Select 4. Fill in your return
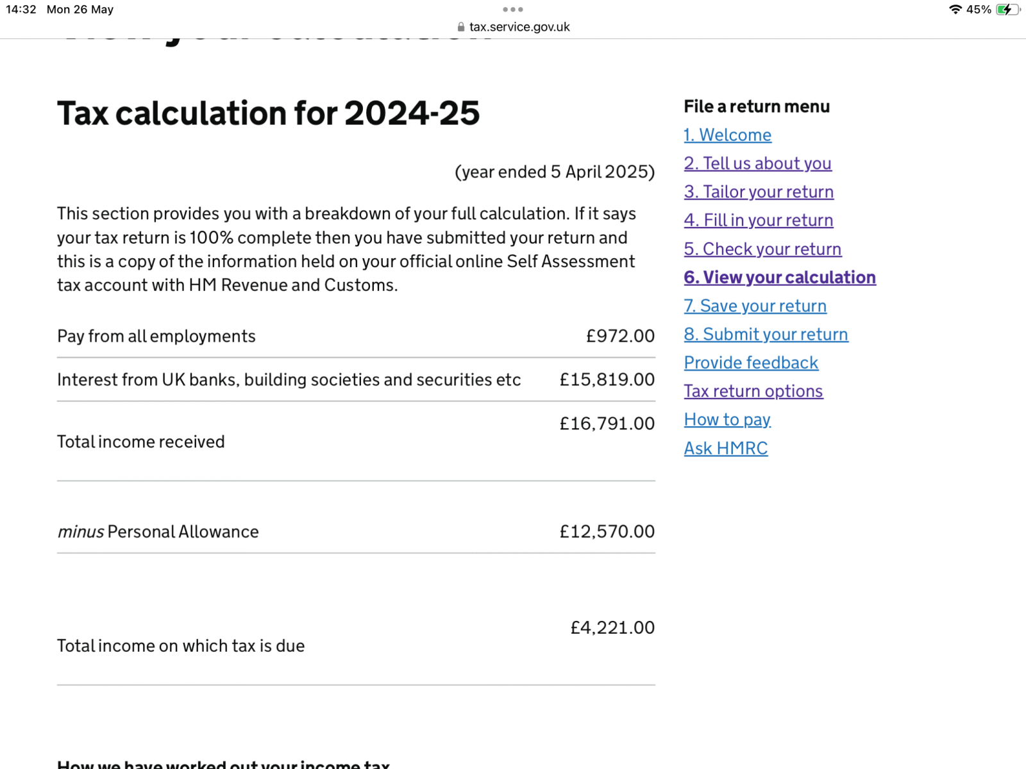This screenshot has width=1026, height=769. click(759, 220)
